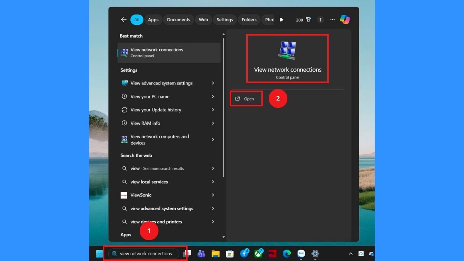Expand View RAM info result arrow

point(213,123)
